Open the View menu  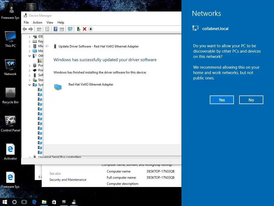tap(50, 23)
